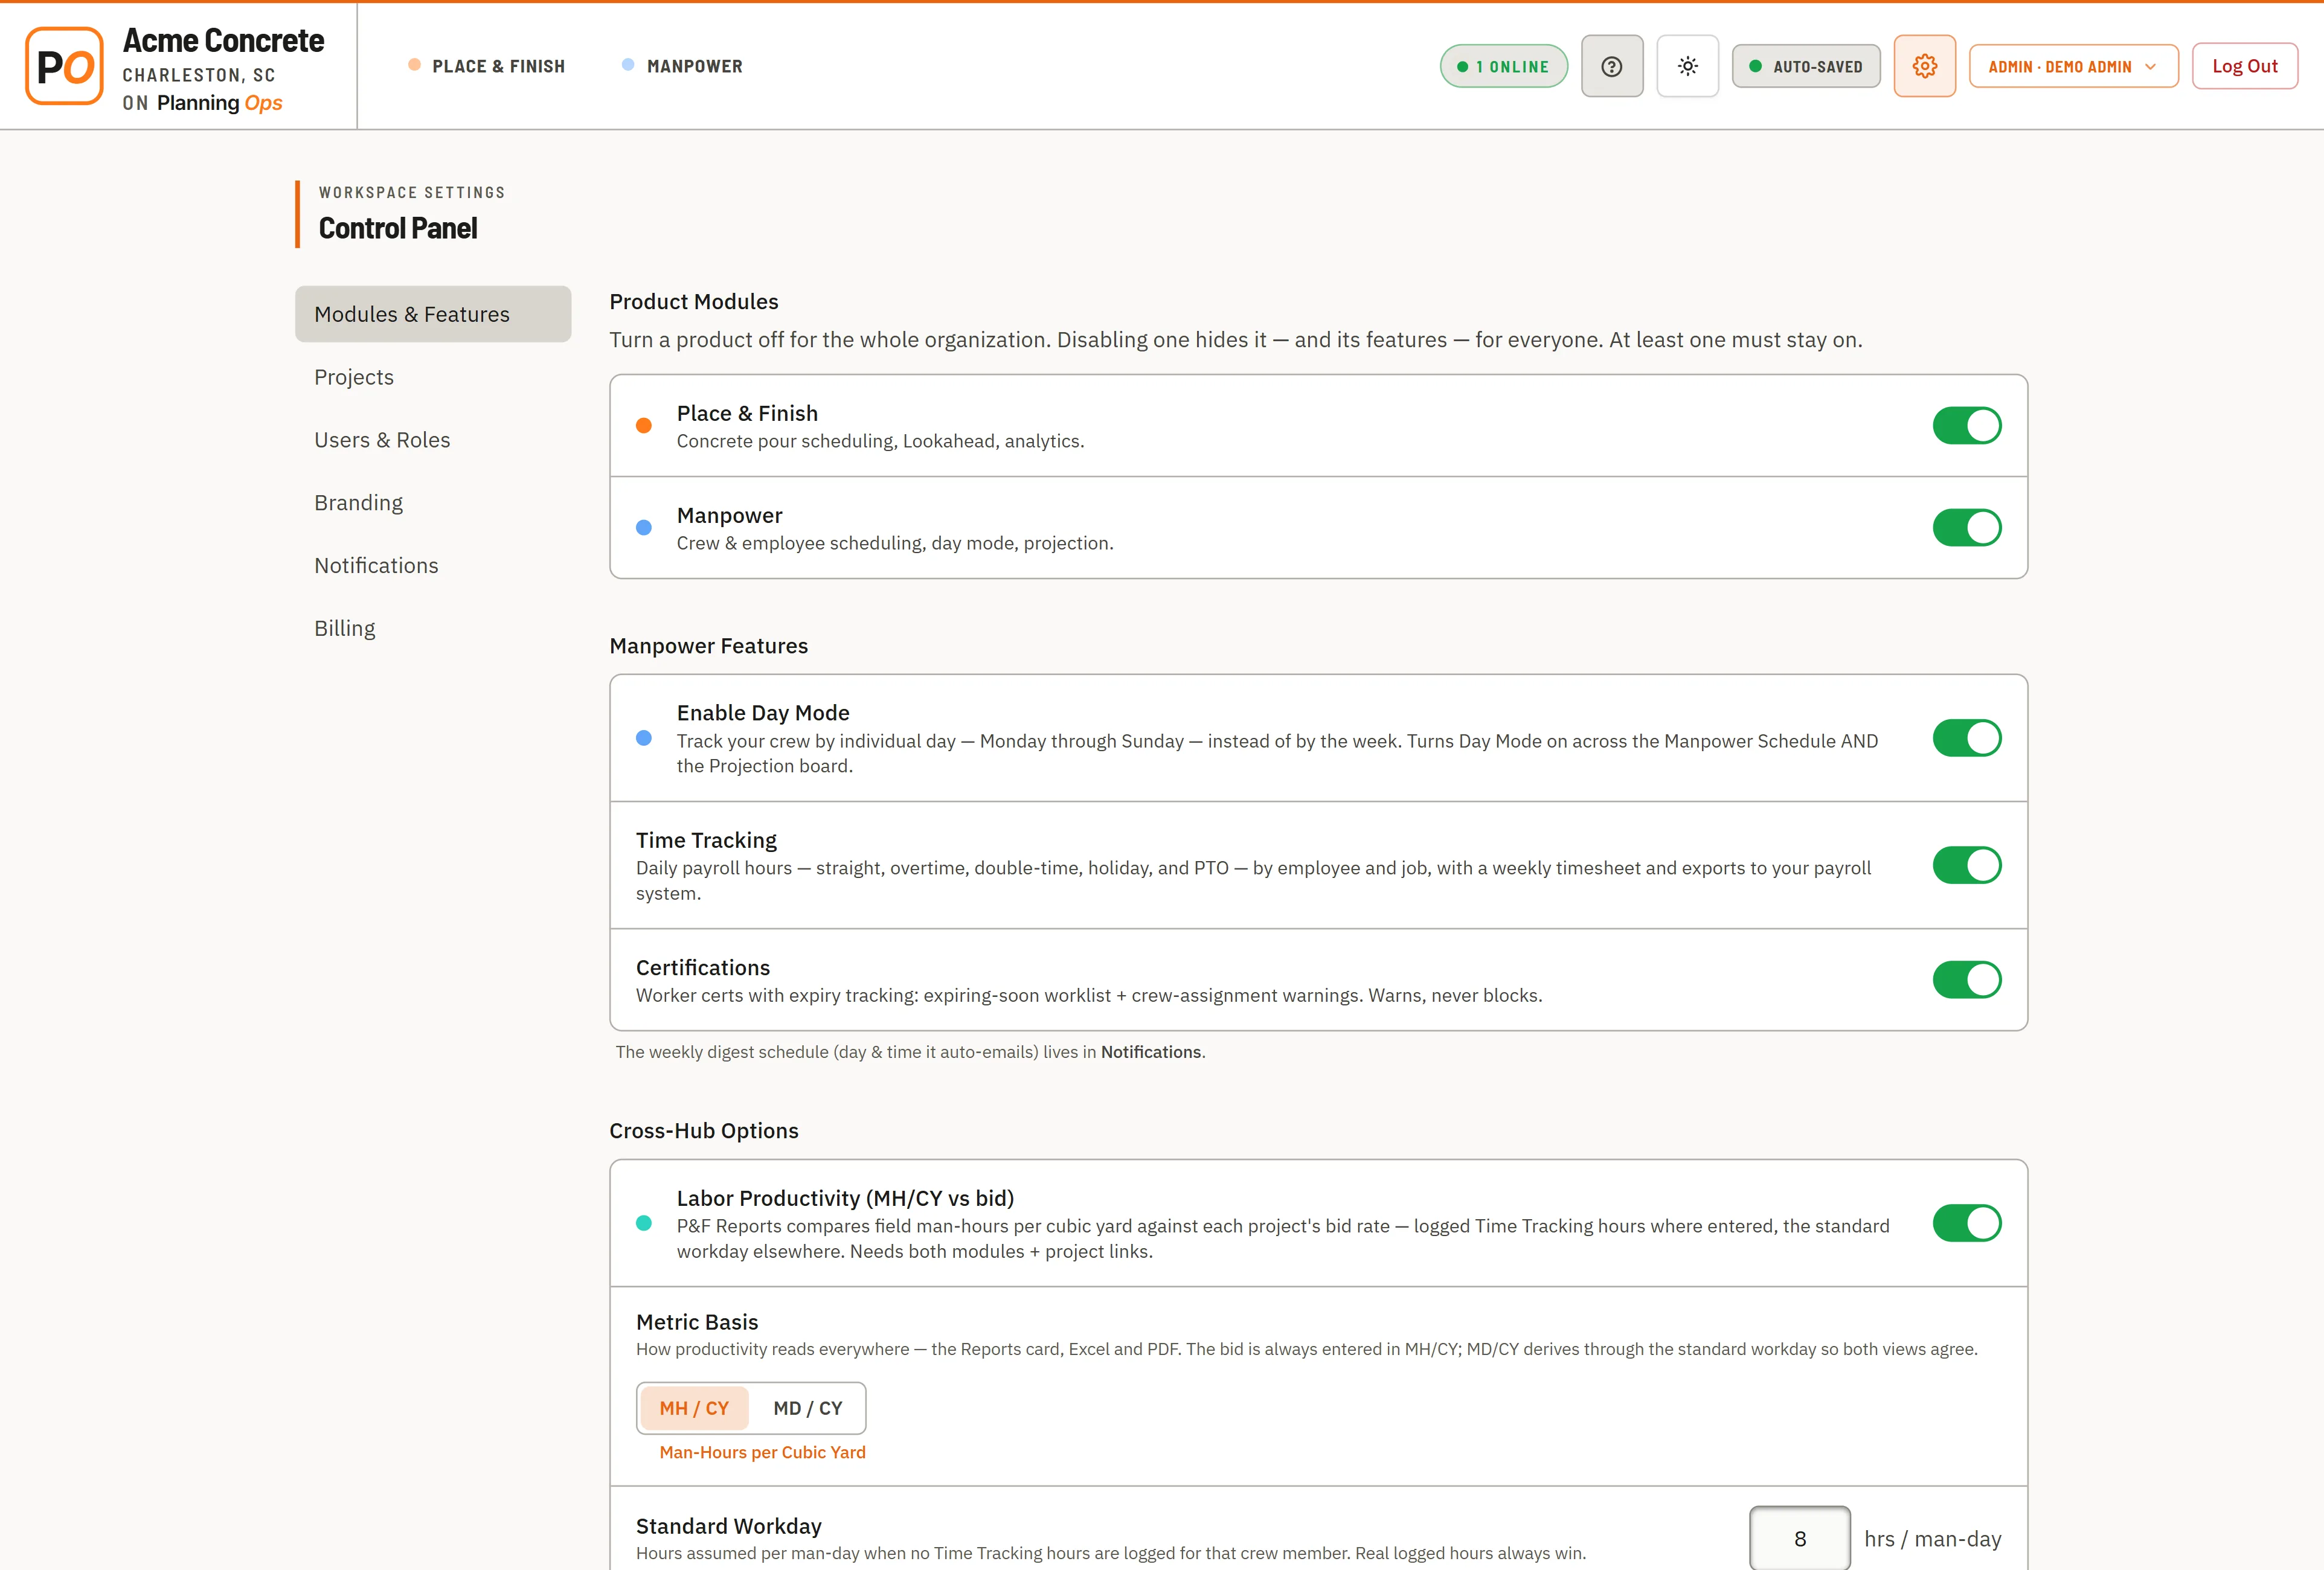The image size is (2324, 1570).
Task: Toggle Time Tracking feature
Action: coord(1966,865)
